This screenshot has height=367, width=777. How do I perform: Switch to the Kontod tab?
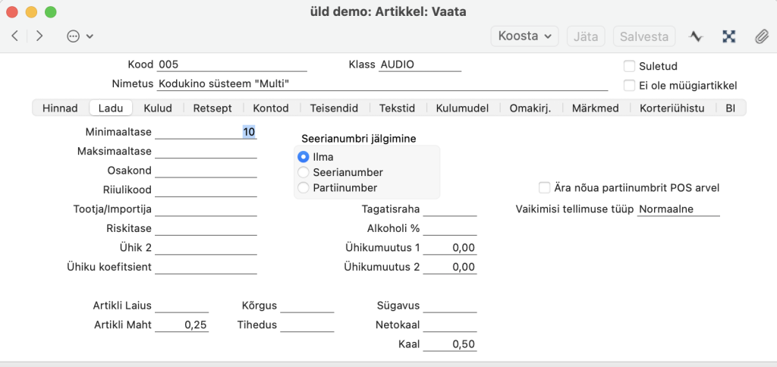271,108
